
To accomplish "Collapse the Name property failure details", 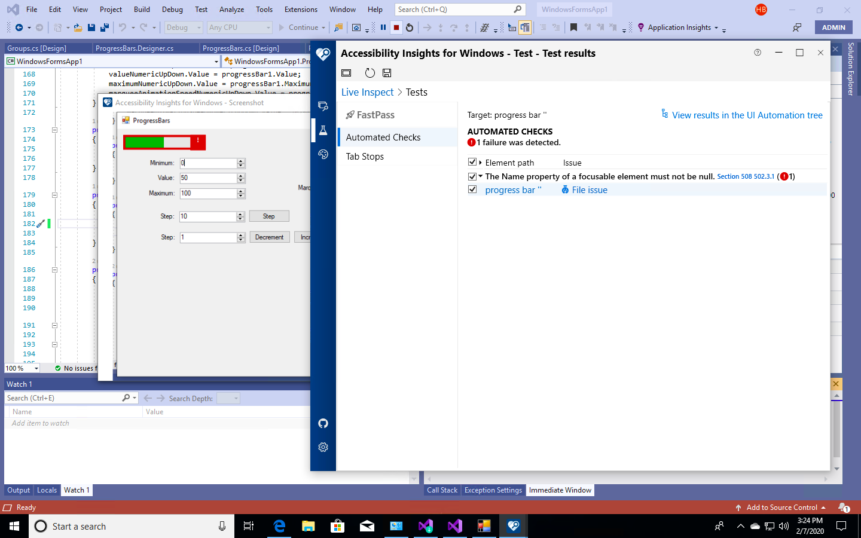I will (x=480, y=176).
